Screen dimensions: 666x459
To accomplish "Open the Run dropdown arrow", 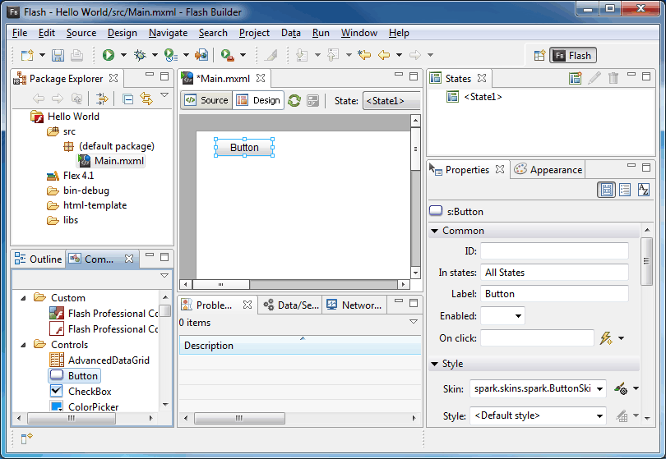I will pyautogui.click(x=123, y=55).
